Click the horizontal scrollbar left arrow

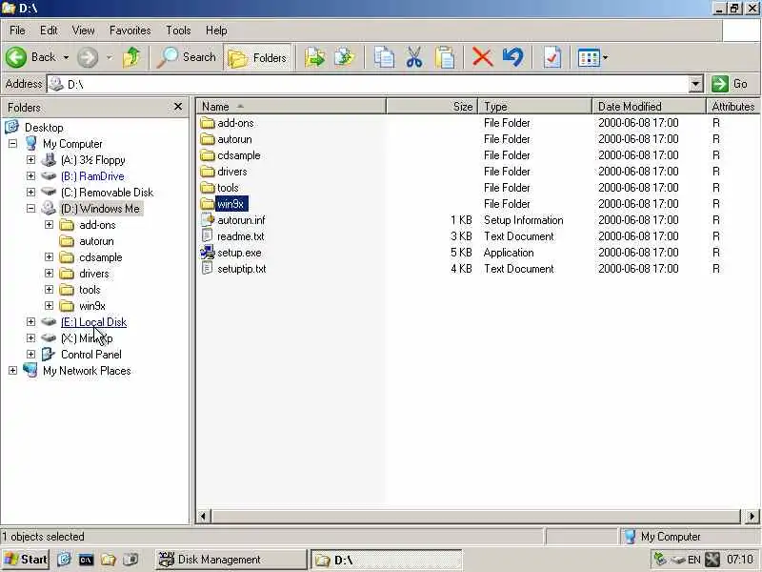pyautogui.click(x=203, y=516)
